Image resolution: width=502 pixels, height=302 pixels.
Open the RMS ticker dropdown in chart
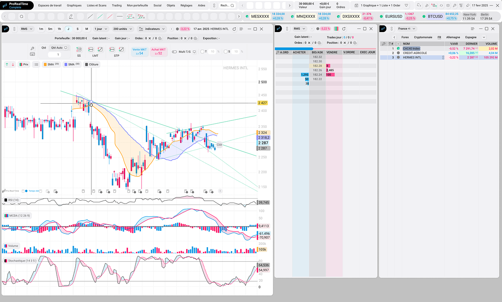coord(26,29)
